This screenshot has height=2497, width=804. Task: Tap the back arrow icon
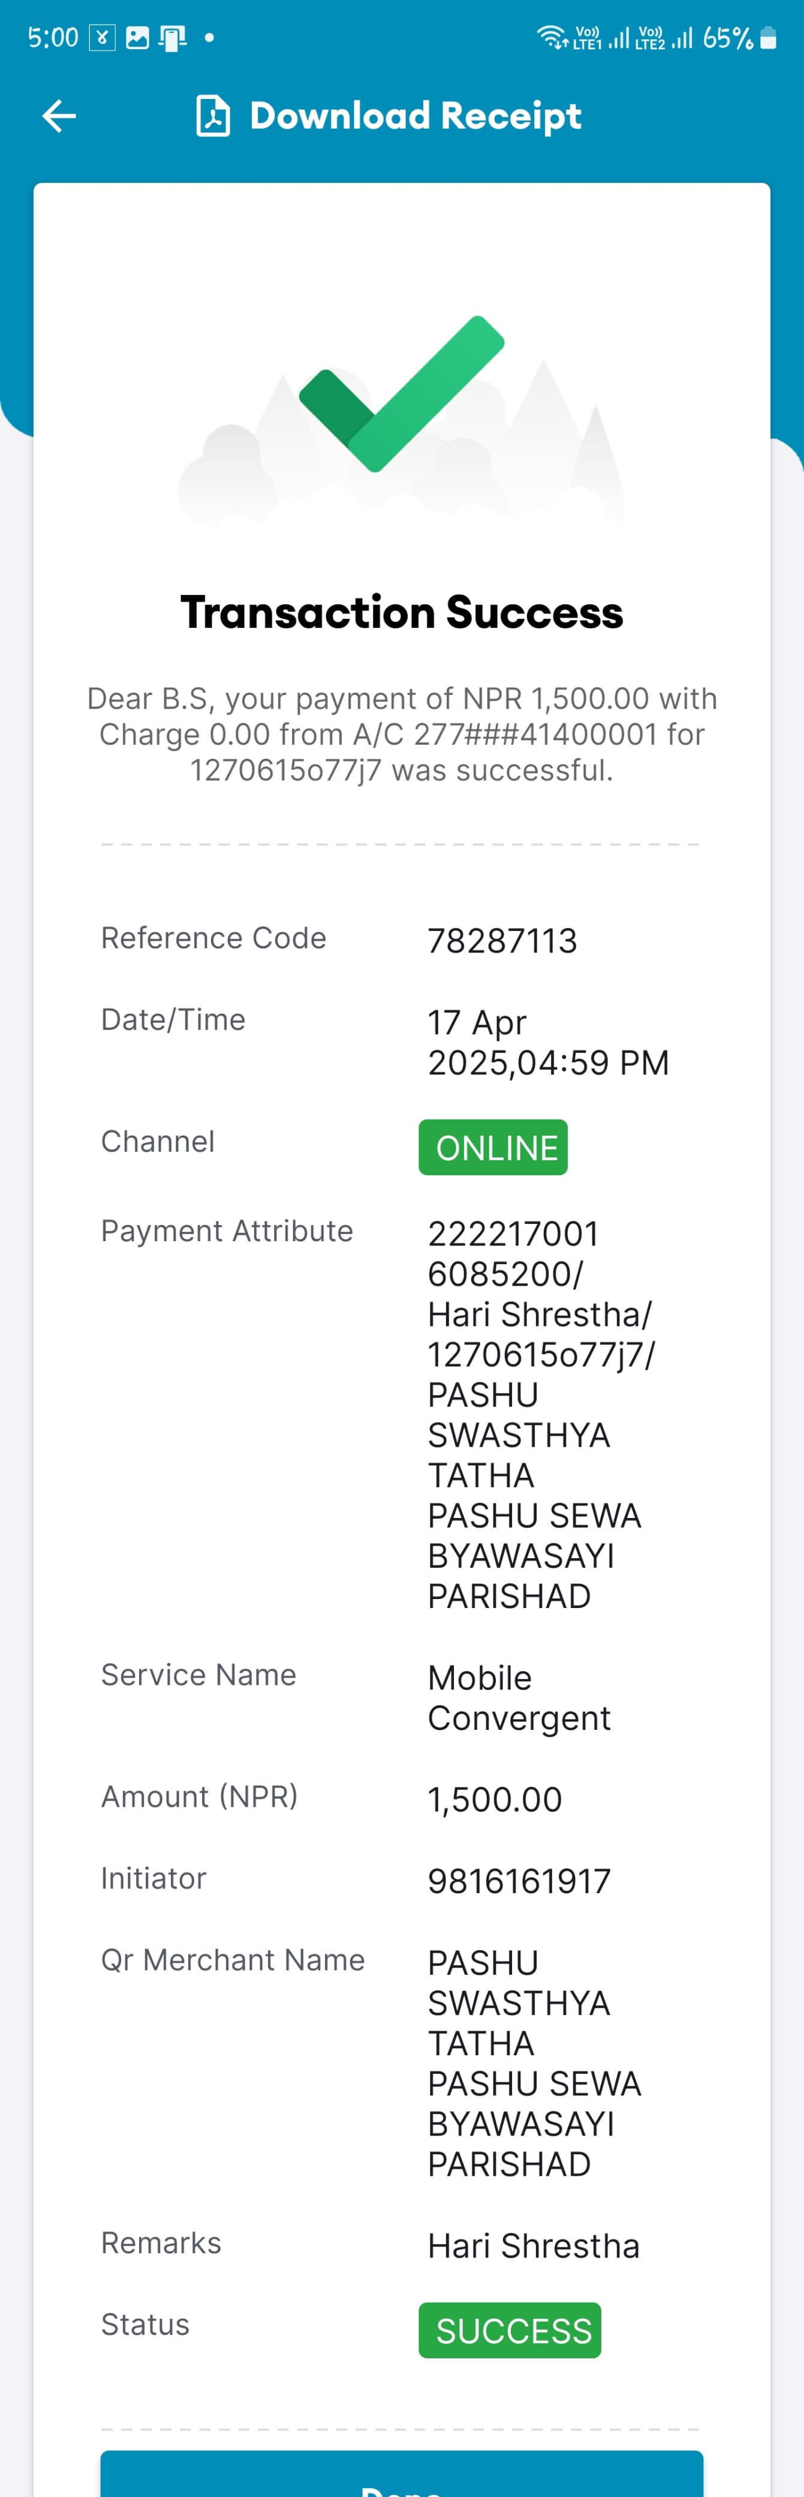click(x=59, y=116)
